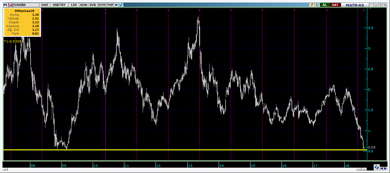Click the 2,5 price axis label
The width and height of the screenshot is (390, 173).
371,69
